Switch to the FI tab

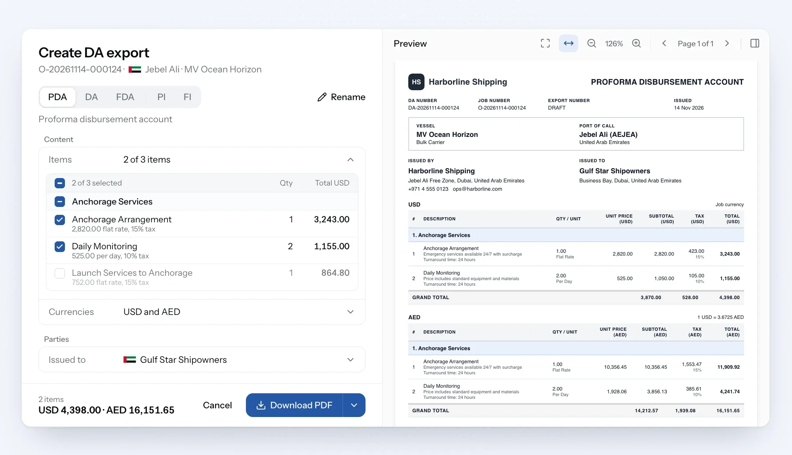click(x=187, y=97)
